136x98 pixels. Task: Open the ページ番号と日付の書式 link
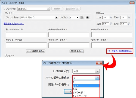(120, 51)
